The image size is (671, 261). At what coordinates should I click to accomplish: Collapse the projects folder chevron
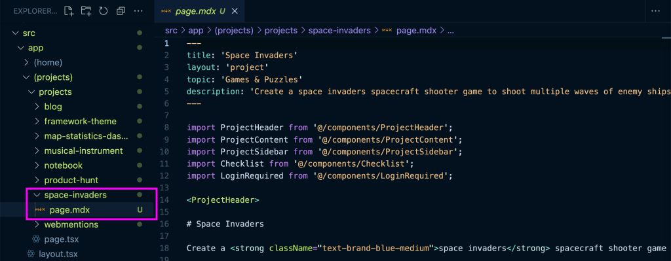click(31, 92)
